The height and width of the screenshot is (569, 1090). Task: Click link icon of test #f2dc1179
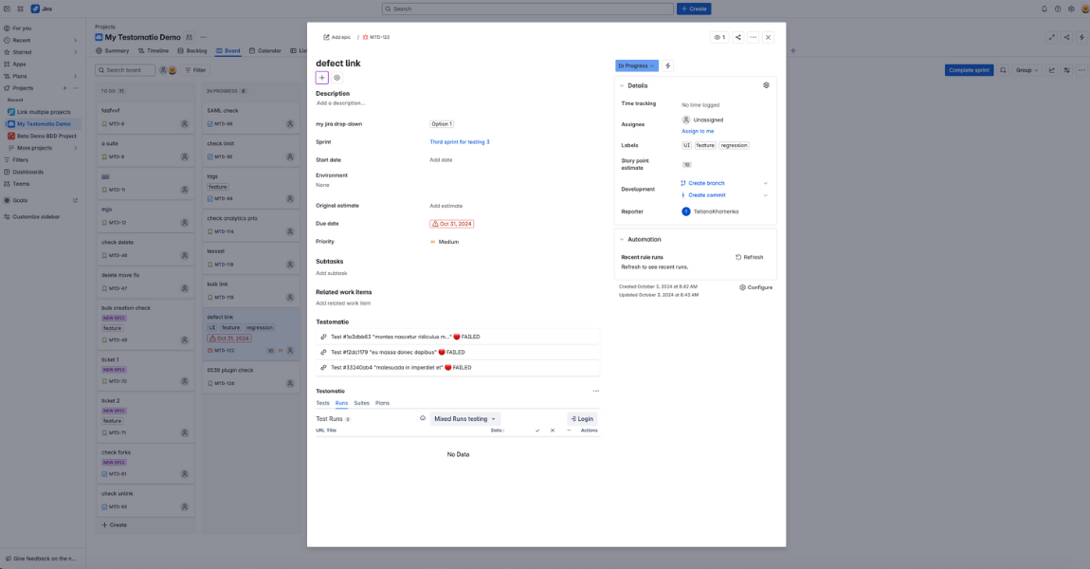[x=323, y=352]
